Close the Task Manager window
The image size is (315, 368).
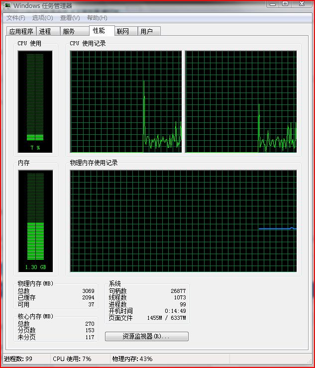point(302,4)
